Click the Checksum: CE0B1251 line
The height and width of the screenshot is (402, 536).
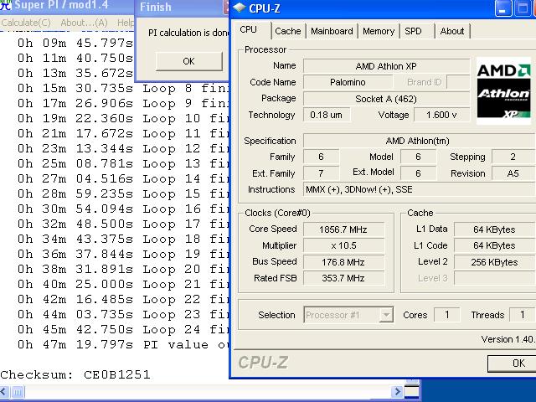[x=75, y=374]
